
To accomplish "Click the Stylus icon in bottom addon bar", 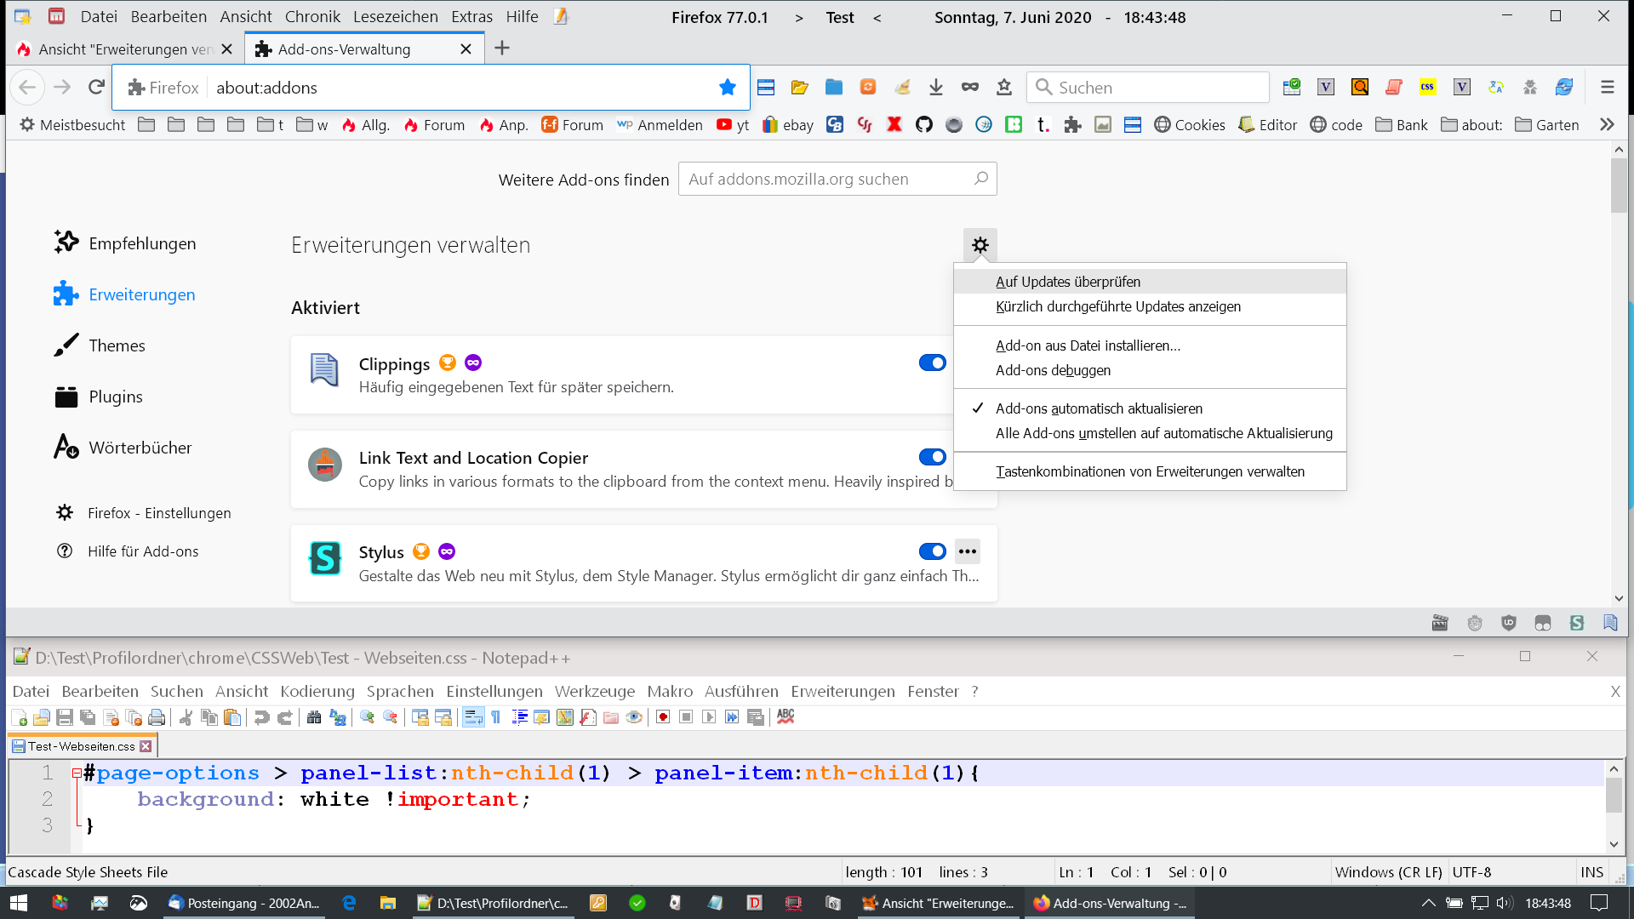I will [1576, 623].
